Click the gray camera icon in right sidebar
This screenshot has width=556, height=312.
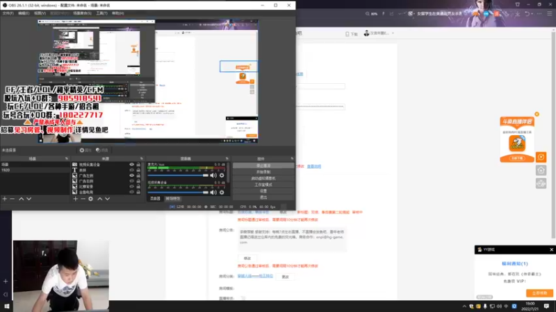click(541, 183)
